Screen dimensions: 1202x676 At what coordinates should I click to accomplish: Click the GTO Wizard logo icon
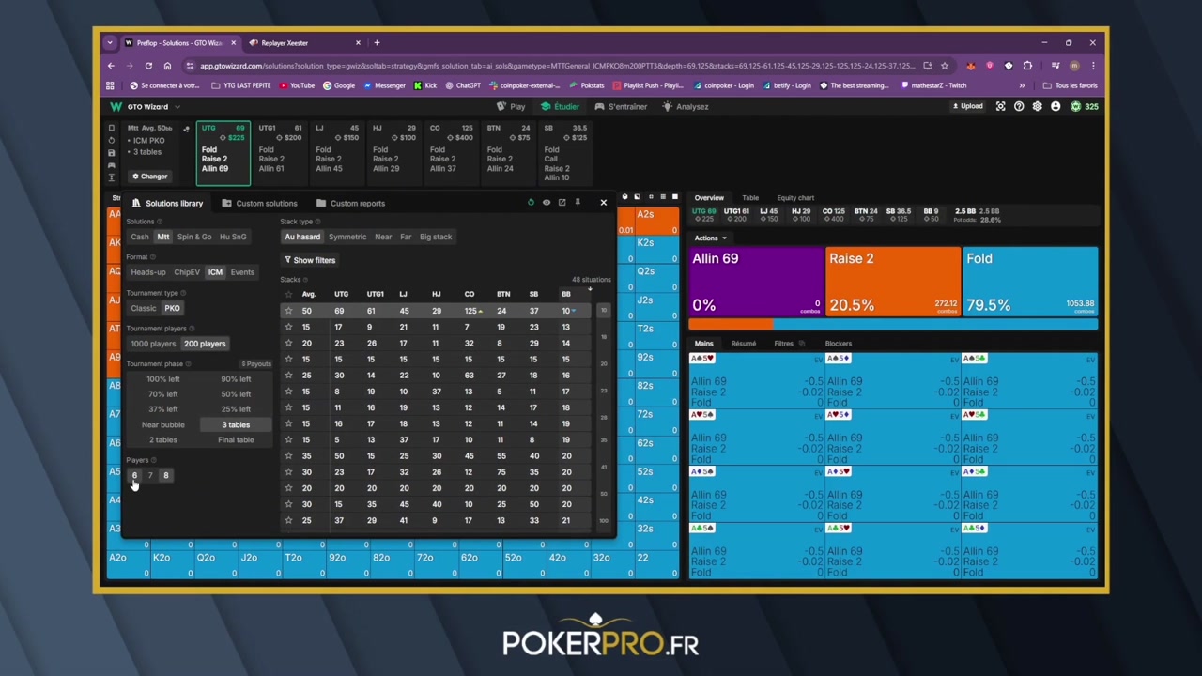point(116,107)
